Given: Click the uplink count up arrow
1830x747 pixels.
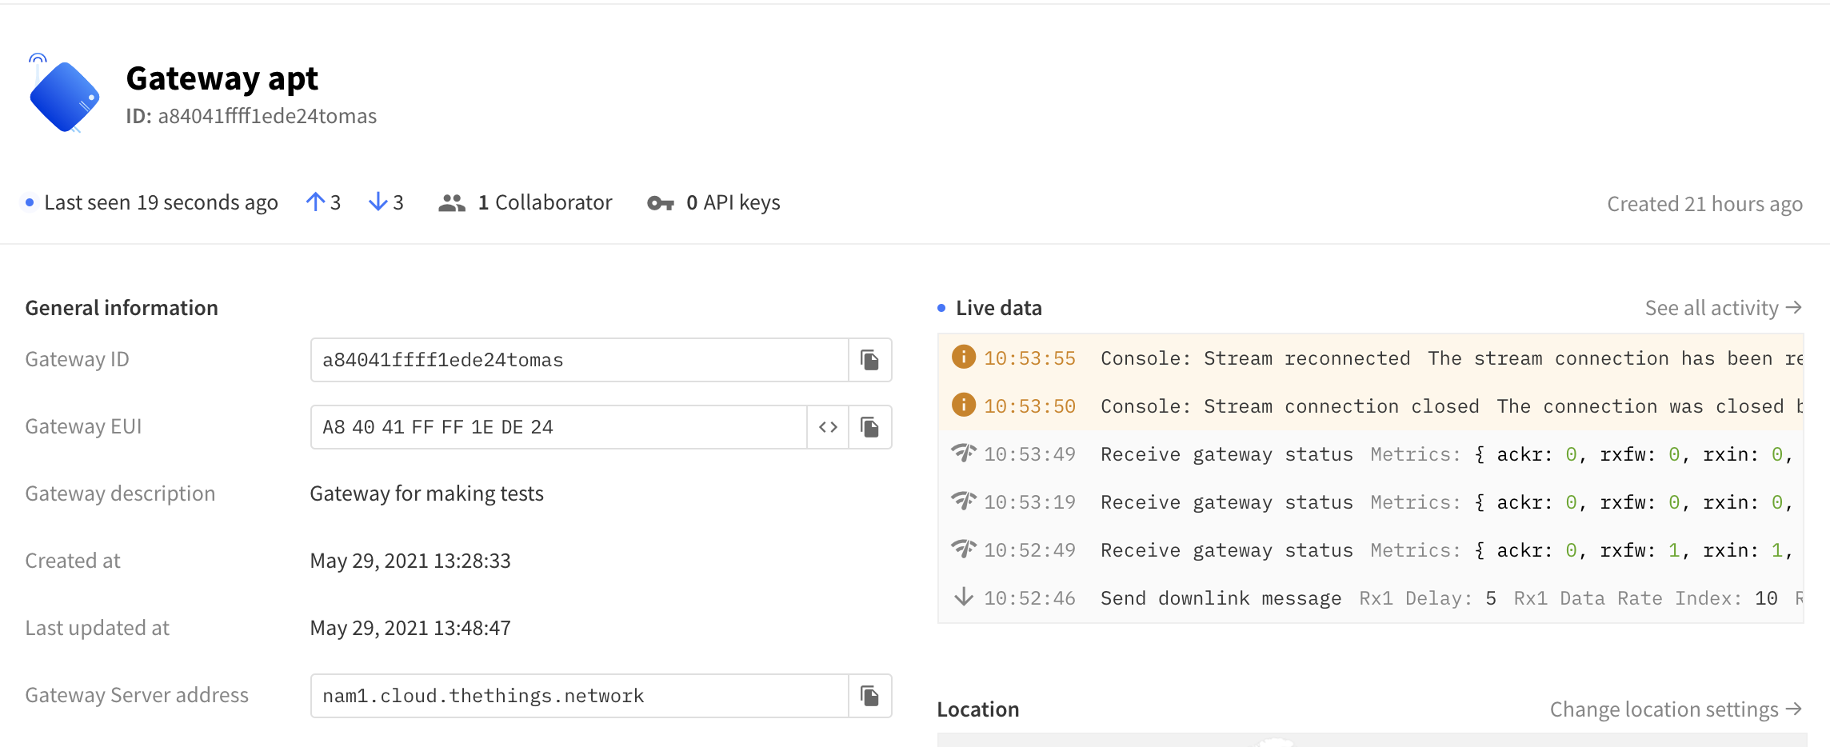Looking at the screenshot, I should [x=315, y=202].
